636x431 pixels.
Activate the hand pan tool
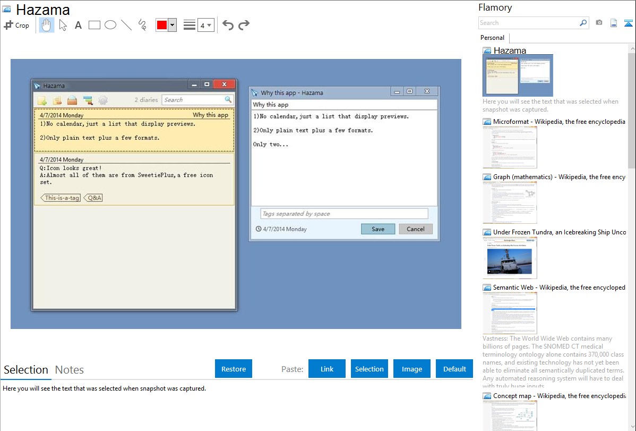coord(46,25)
